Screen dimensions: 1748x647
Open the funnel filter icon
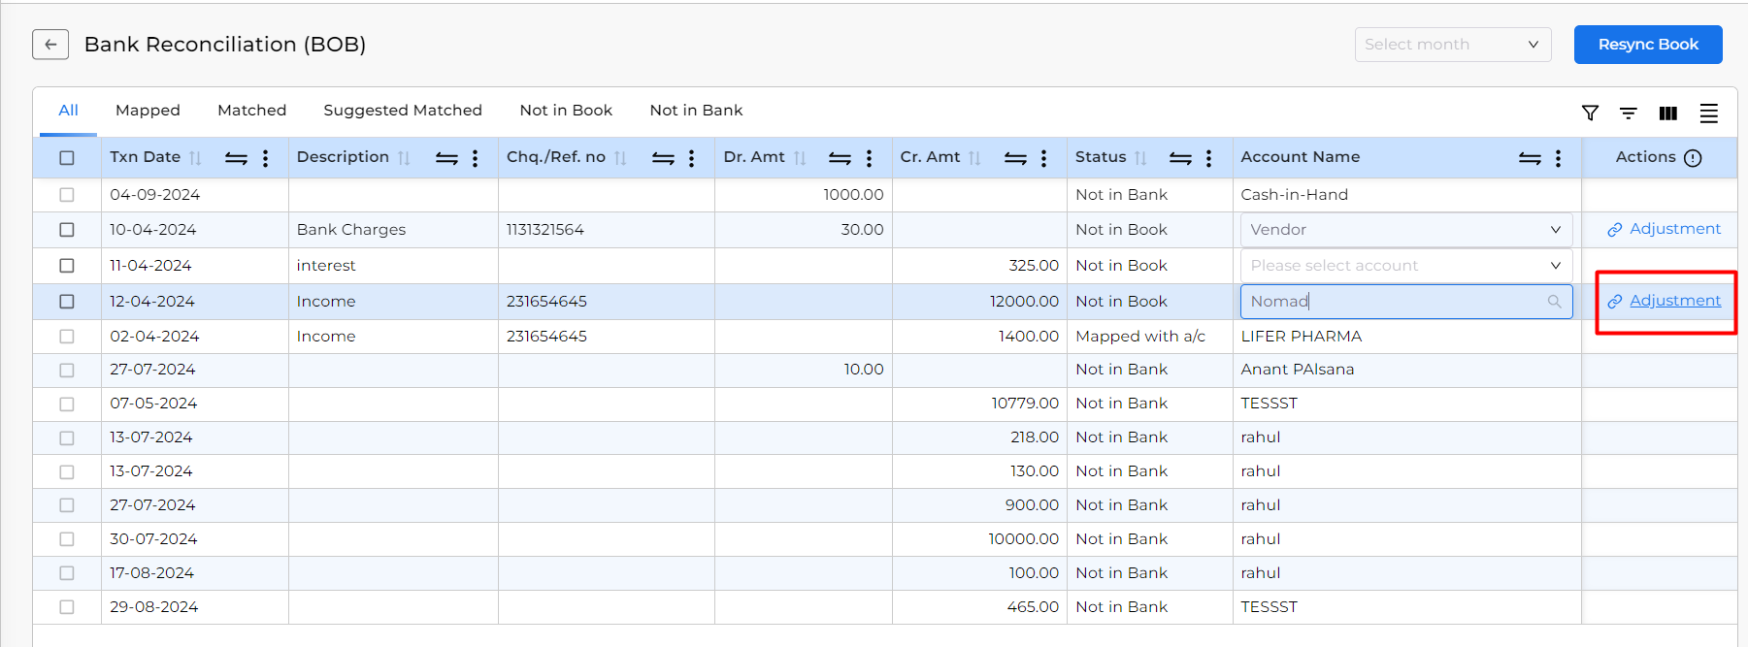[x=1590, y=113]
